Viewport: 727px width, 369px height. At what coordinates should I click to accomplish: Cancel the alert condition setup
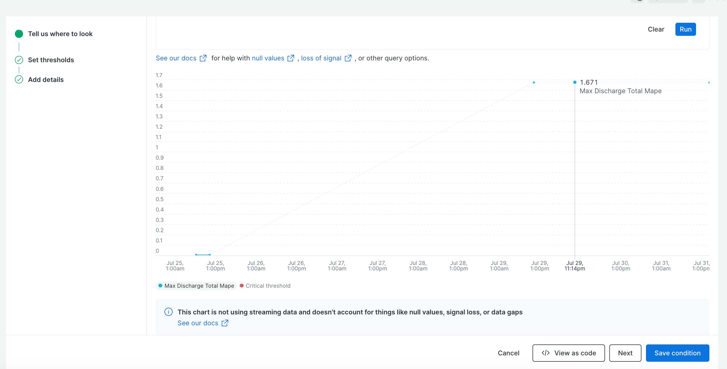(509, 353)
